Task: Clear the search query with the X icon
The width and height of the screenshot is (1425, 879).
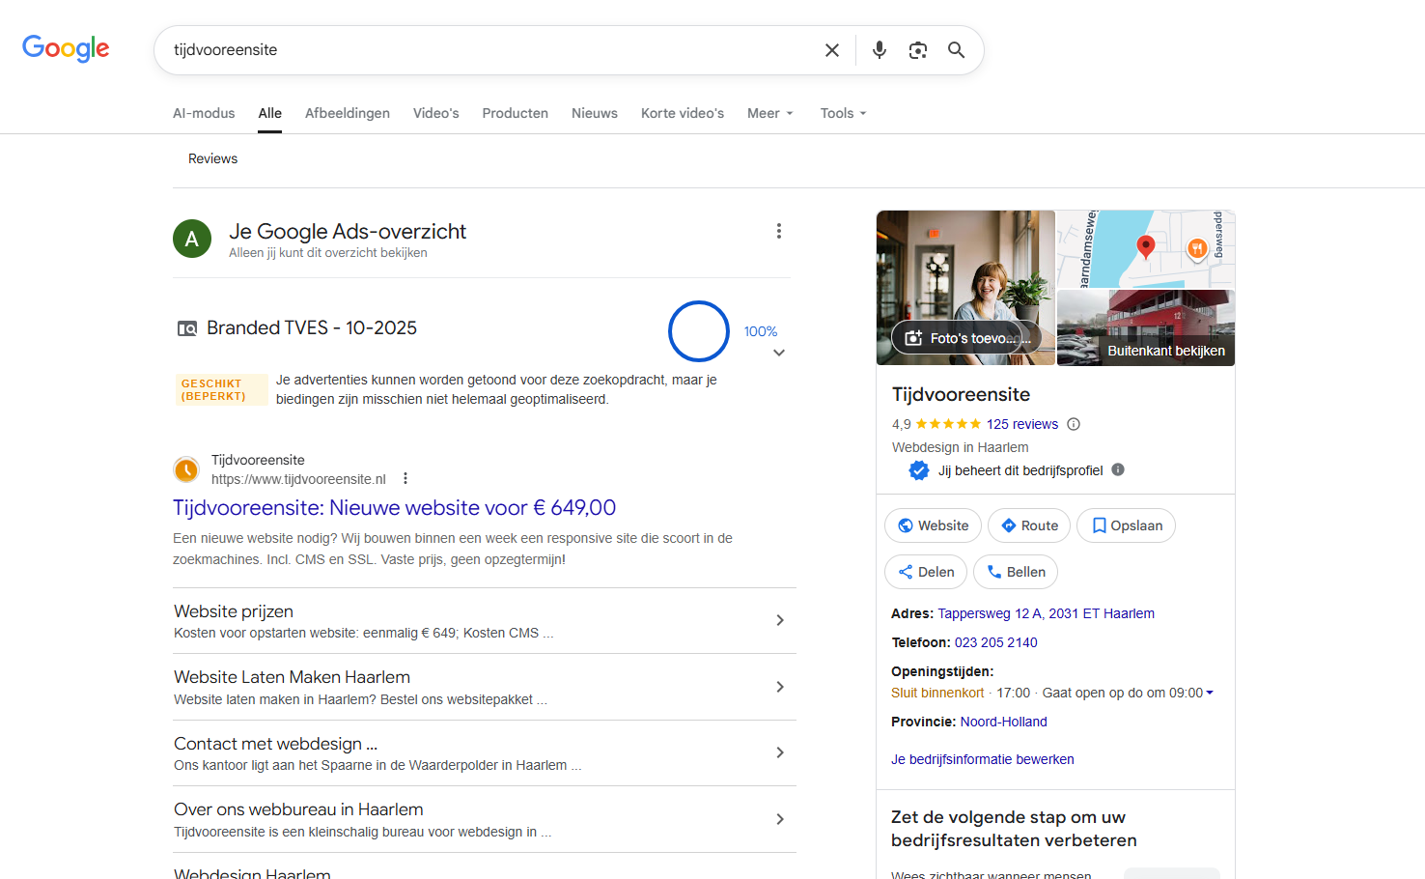Action: coord(831,49)
